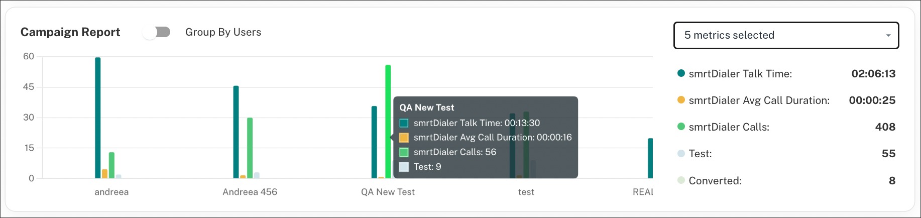The width and height of the screenshot is (921, 218).
Task: Click Andreea 456's green Calls bar
Action: [250, 148]
